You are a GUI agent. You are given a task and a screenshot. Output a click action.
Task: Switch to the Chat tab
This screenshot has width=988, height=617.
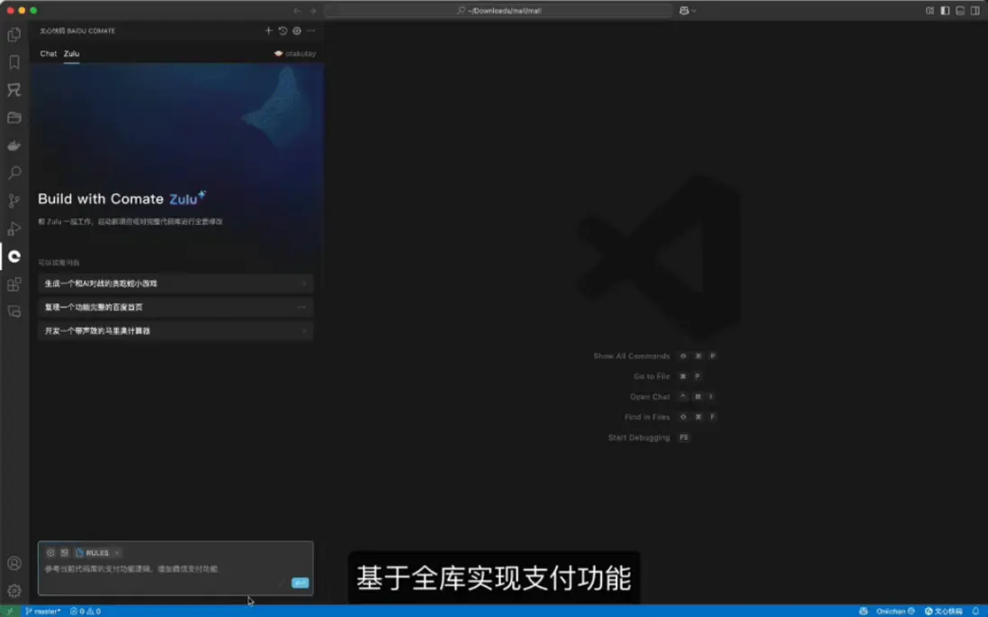pos(48,53)
